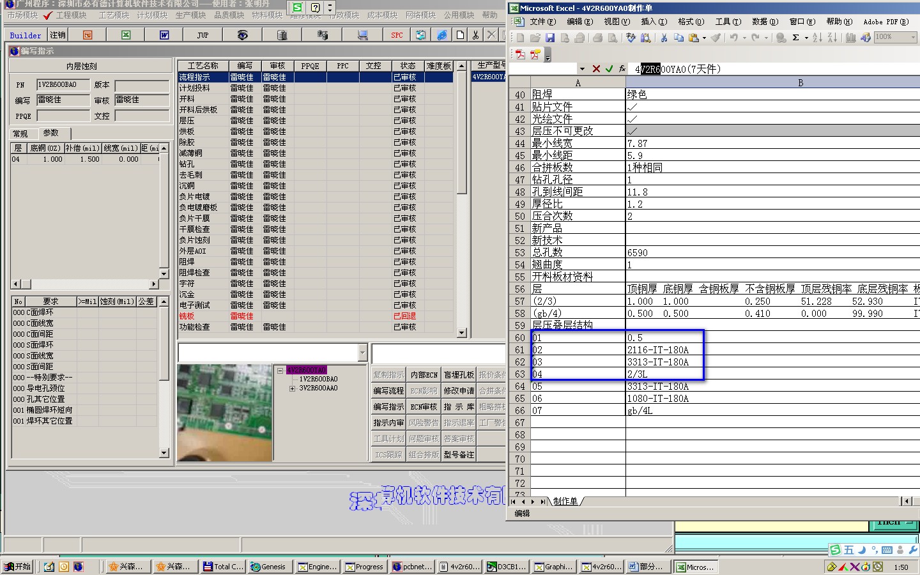
Task: Click the Excel AutoSum sigma icon
Action: [x=796, y=38]
